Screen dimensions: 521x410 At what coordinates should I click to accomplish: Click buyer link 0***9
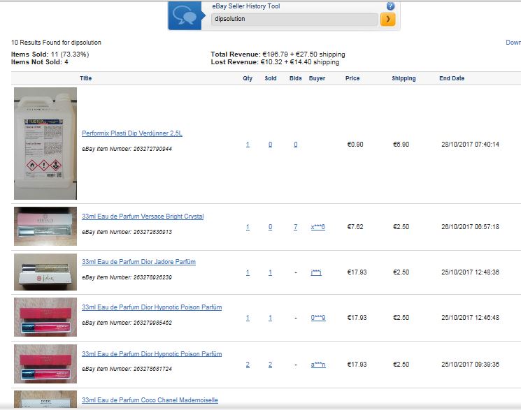[x=318, y=318]
